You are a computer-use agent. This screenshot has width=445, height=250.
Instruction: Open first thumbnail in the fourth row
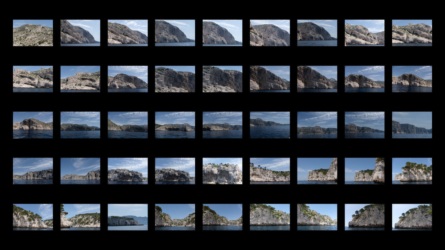tap(33, 171)
